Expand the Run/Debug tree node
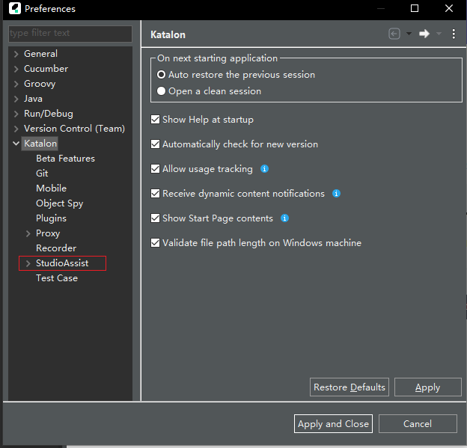 tap(16, 114)
